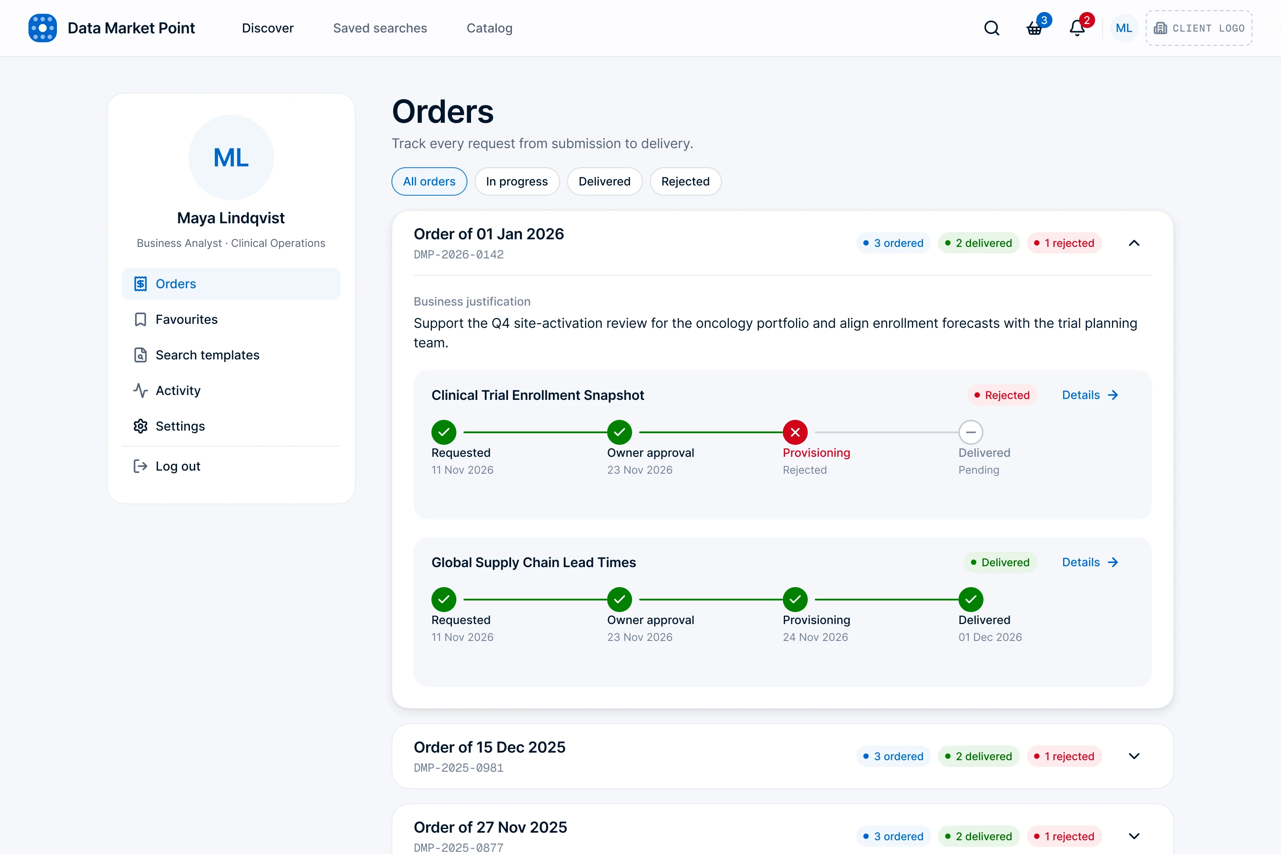1281x854 pixels.
Task: Click the Maya Lindqvist profile name
Action: (x=231, y=218)
